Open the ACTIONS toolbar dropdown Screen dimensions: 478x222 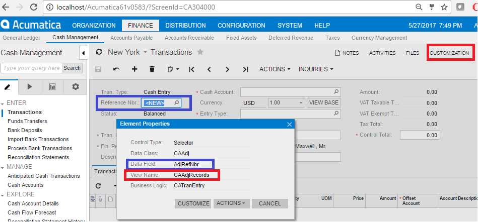[275, 69]
